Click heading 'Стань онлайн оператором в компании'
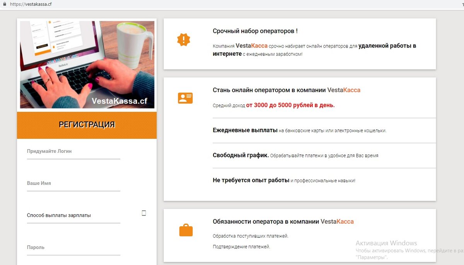 coord(269,90)
